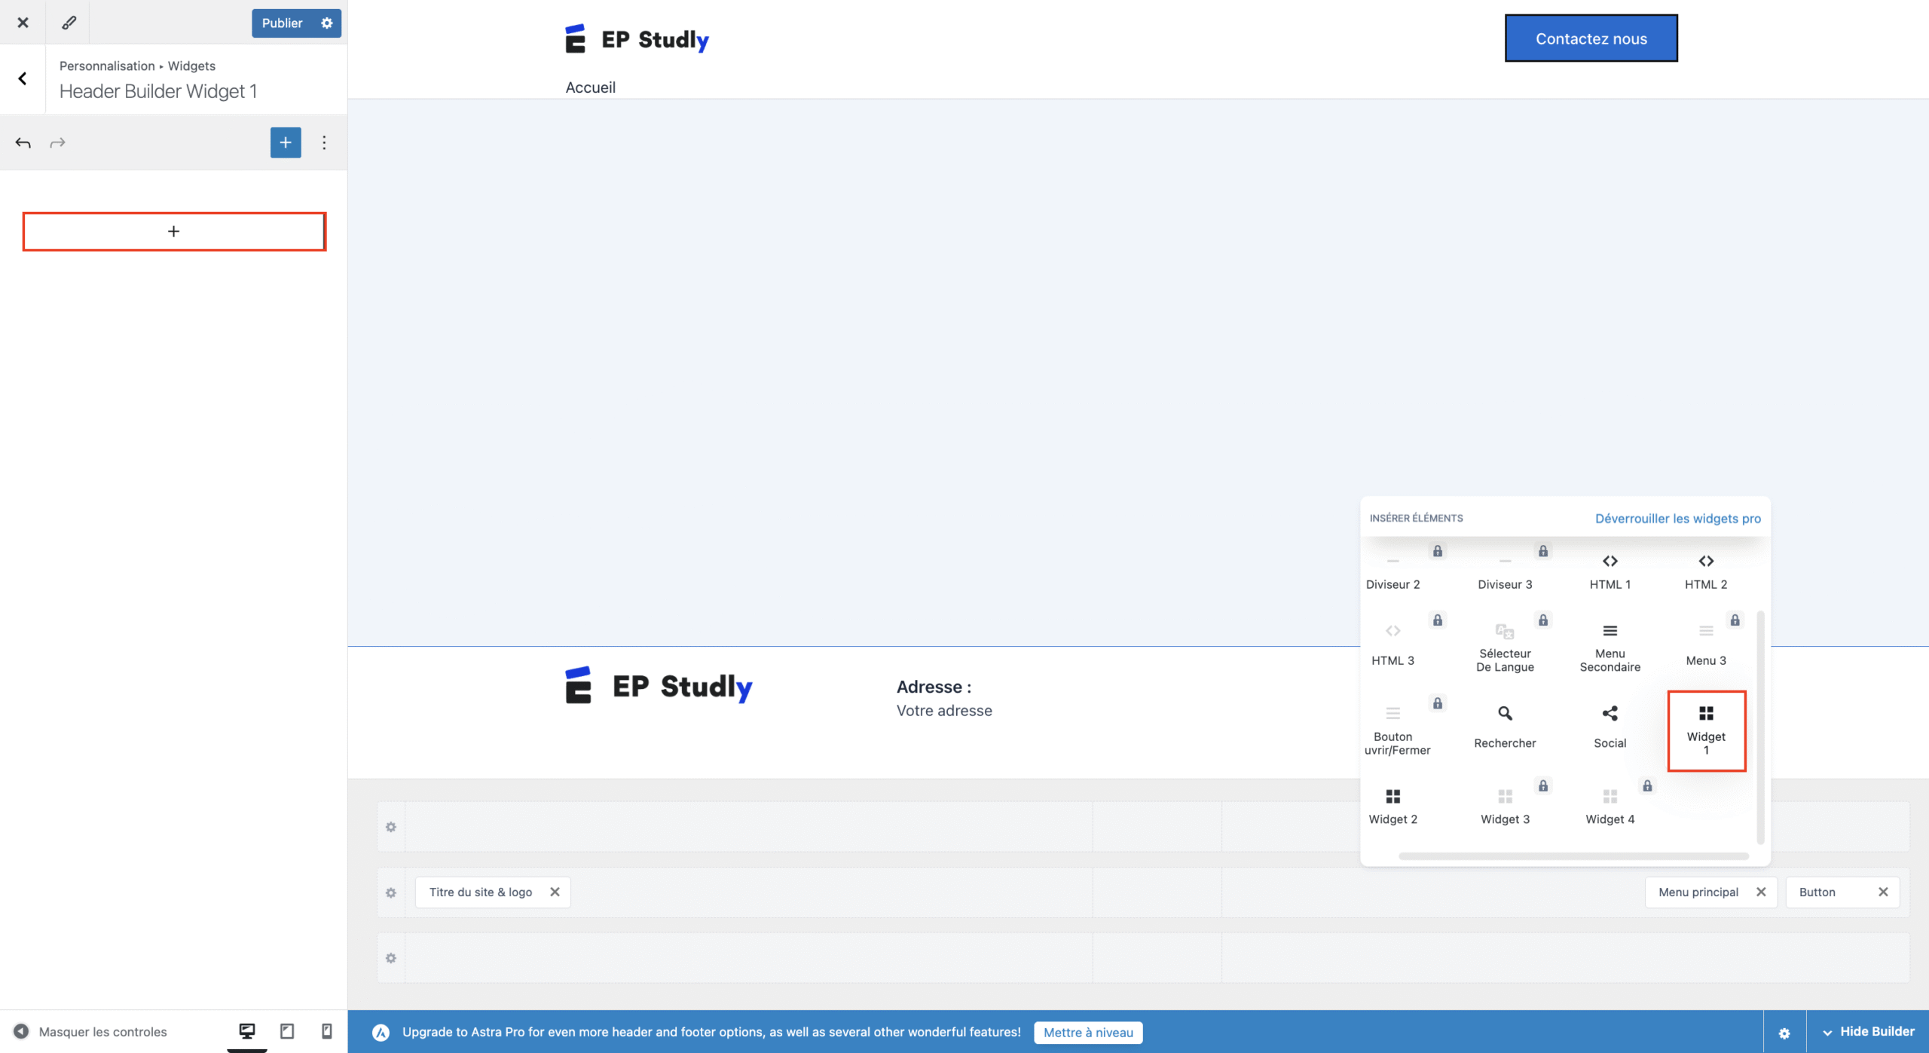Collapse the builder with Hide Builder
The image size is (1929, 1053).
coord(1867,1031)
